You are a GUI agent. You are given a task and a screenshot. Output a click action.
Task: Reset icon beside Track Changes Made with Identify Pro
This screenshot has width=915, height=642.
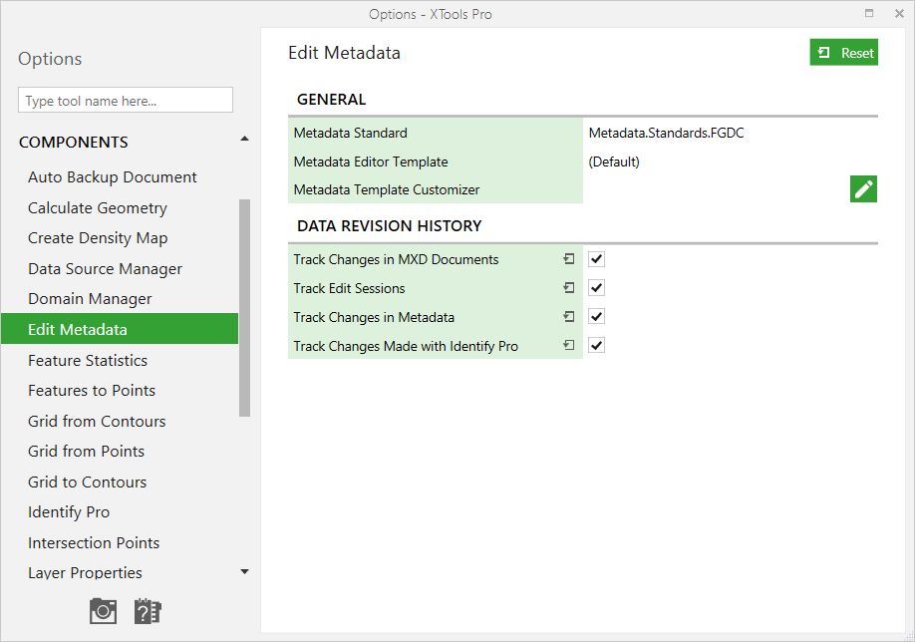click(x=569, y=346)
